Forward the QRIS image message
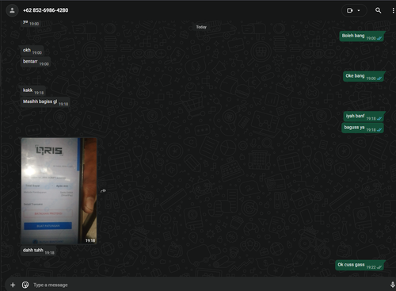The height and width of the screenshot is (291, 396). 103,190
